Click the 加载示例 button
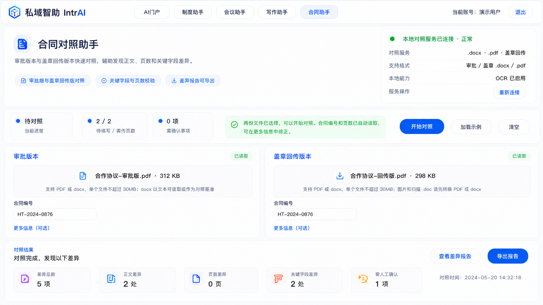The width and height of the screenshot is (543, 305). [x=471, y=127]
